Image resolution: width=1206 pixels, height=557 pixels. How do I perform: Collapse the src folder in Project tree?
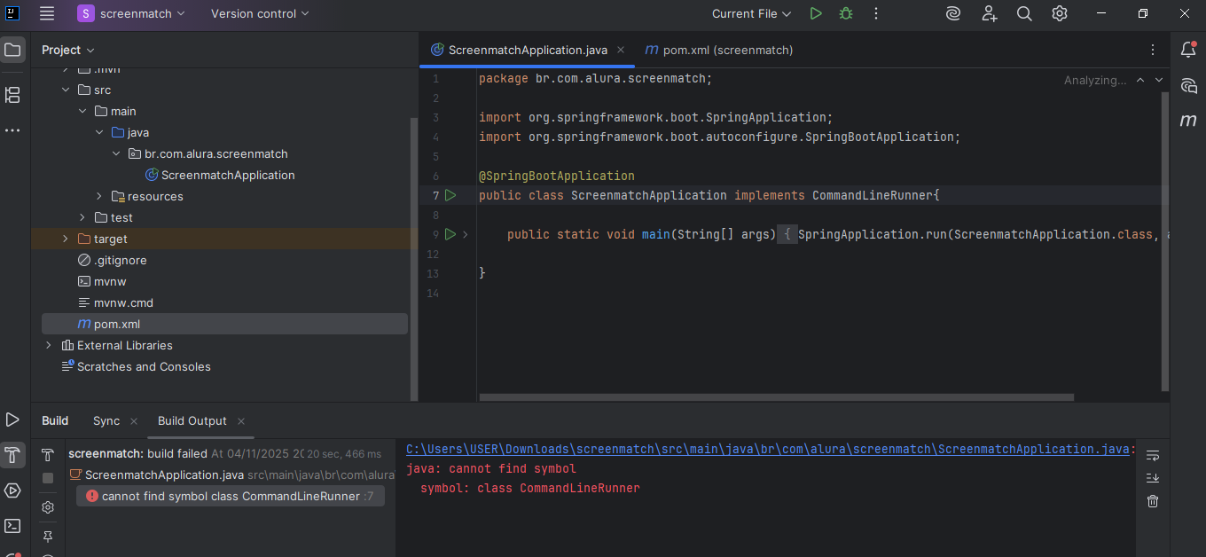click(65, 89)
